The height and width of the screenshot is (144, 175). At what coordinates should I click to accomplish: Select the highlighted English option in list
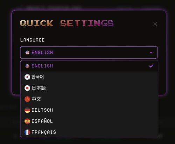coord(89,66)
